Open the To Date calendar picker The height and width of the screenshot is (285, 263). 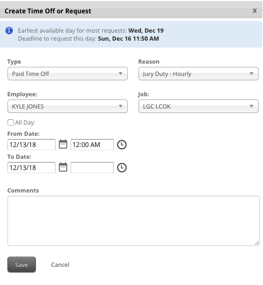click(63, 167)
